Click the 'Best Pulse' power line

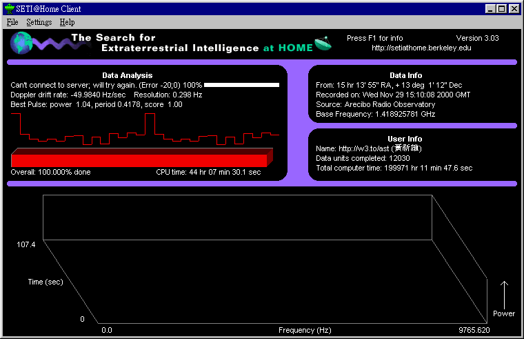97,104
